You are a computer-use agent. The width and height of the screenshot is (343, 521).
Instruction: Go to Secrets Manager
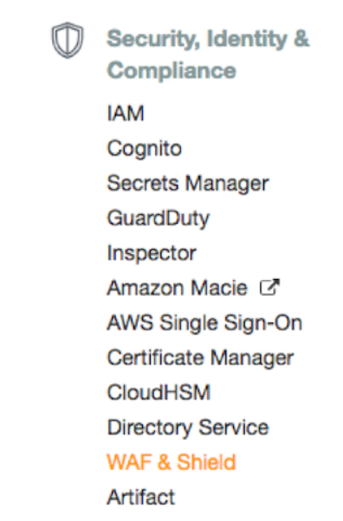point(188,184)
